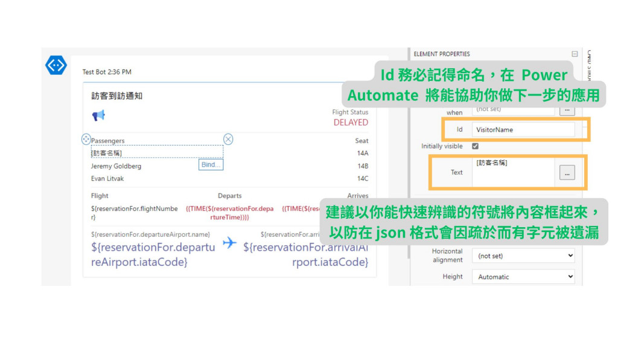Select ${reservationFor.departureAirport.name} text
Screen dimensions: 618x348
150,234
